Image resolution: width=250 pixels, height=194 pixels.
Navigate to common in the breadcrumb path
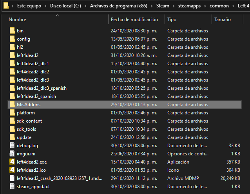pyautogui.click(x=219, y=6)
